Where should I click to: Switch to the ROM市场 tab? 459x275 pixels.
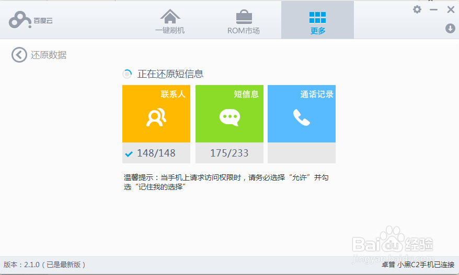244,22
